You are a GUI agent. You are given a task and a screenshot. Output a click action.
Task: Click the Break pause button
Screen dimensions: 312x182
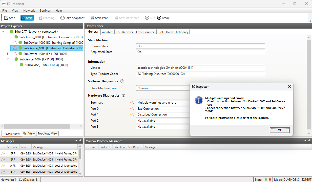[163, 18]
